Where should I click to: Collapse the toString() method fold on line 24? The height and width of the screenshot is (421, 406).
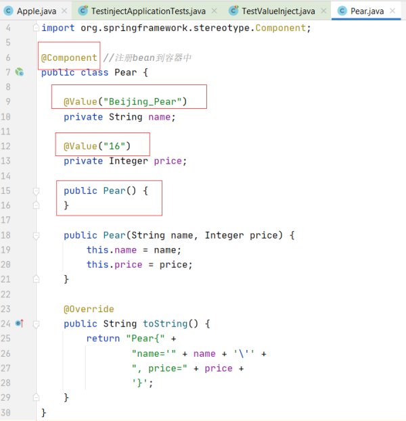(36, 324)
